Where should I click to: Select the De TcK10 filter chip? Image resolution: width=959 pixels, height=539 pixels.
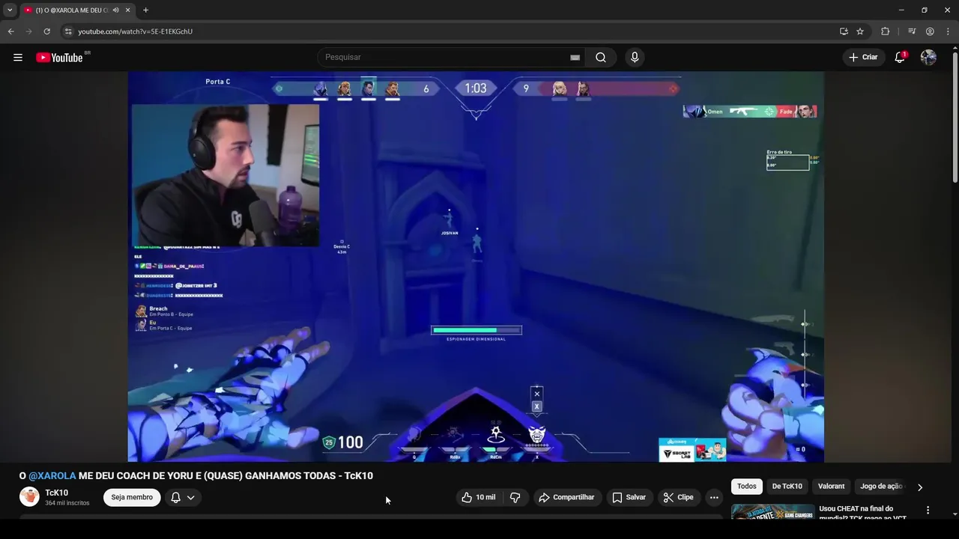pyautogui.click(x=787, y=487)
